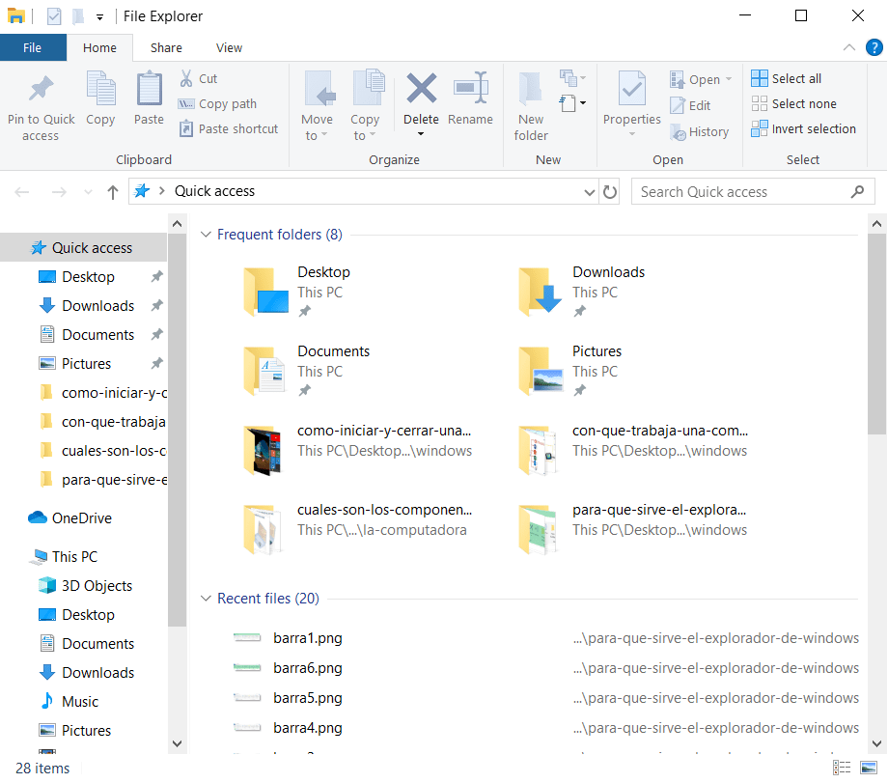Expand the Delete dropdown arrow
Screen dimensions: 888x783
coord(421,133)
